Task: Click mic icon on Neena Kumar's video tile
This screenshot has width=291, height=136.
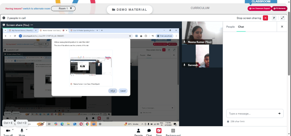Action: coord(184,42)
